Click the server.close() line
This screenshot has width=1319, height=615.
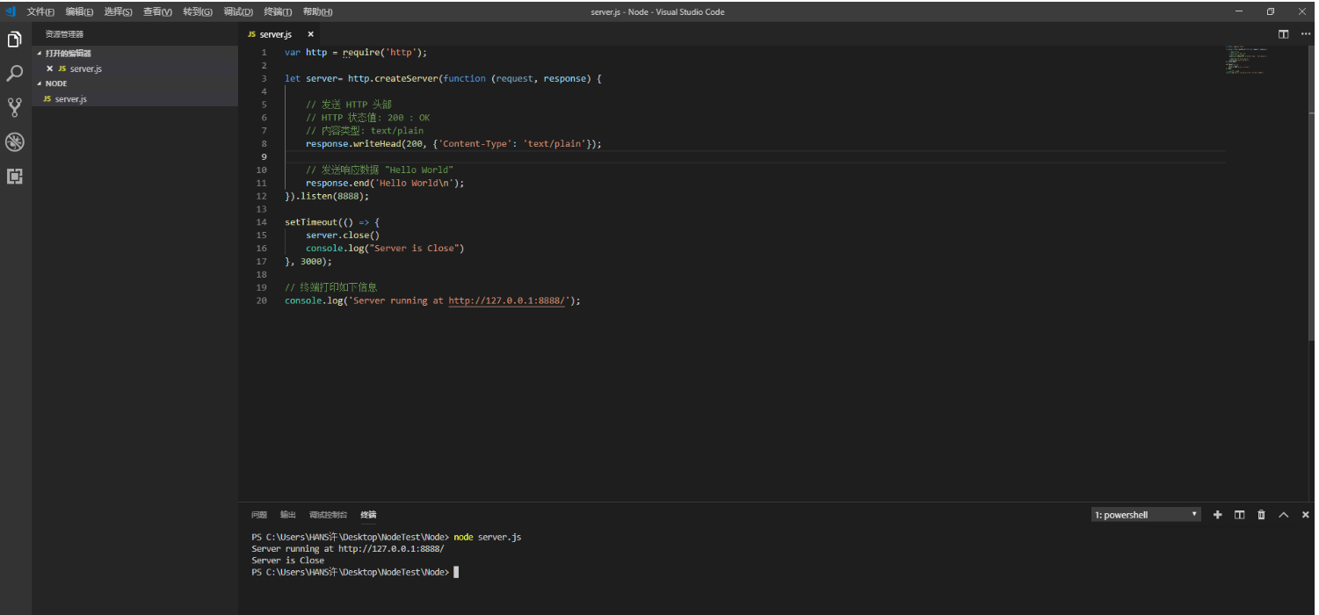pos(343,235)
